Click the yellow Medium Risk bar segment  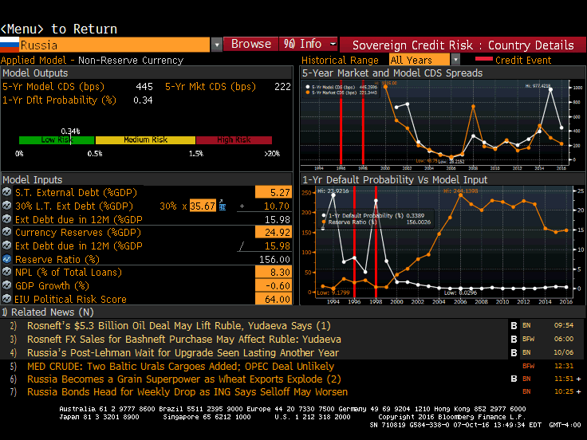[x=145, y=140]
